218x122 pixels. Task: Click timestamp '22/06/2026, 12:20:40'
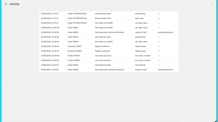(50, 51)
